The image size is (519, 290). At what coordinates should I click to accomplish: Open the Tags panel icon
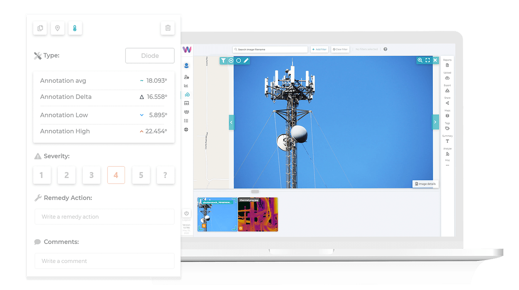click(447, 127)
